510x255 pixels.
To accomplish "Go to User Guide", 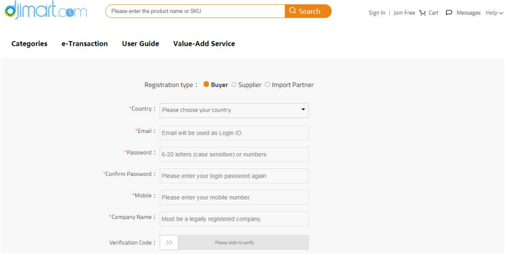I will pos(141,44).
